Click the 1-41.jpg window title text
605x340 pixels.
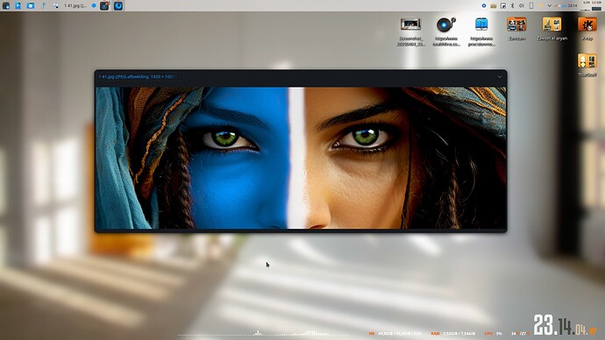[x=136, y=77]
